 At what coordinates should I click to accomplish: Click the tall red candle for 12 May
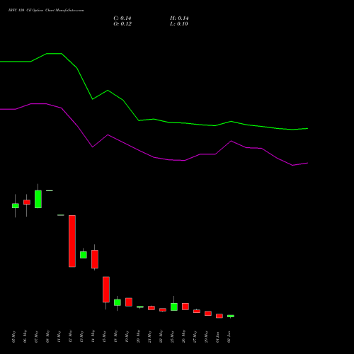[x=72, y=241]
